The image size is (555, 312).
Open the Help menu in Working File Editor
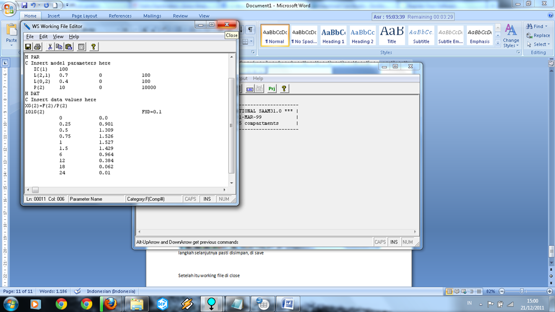[x=74, y=36]
